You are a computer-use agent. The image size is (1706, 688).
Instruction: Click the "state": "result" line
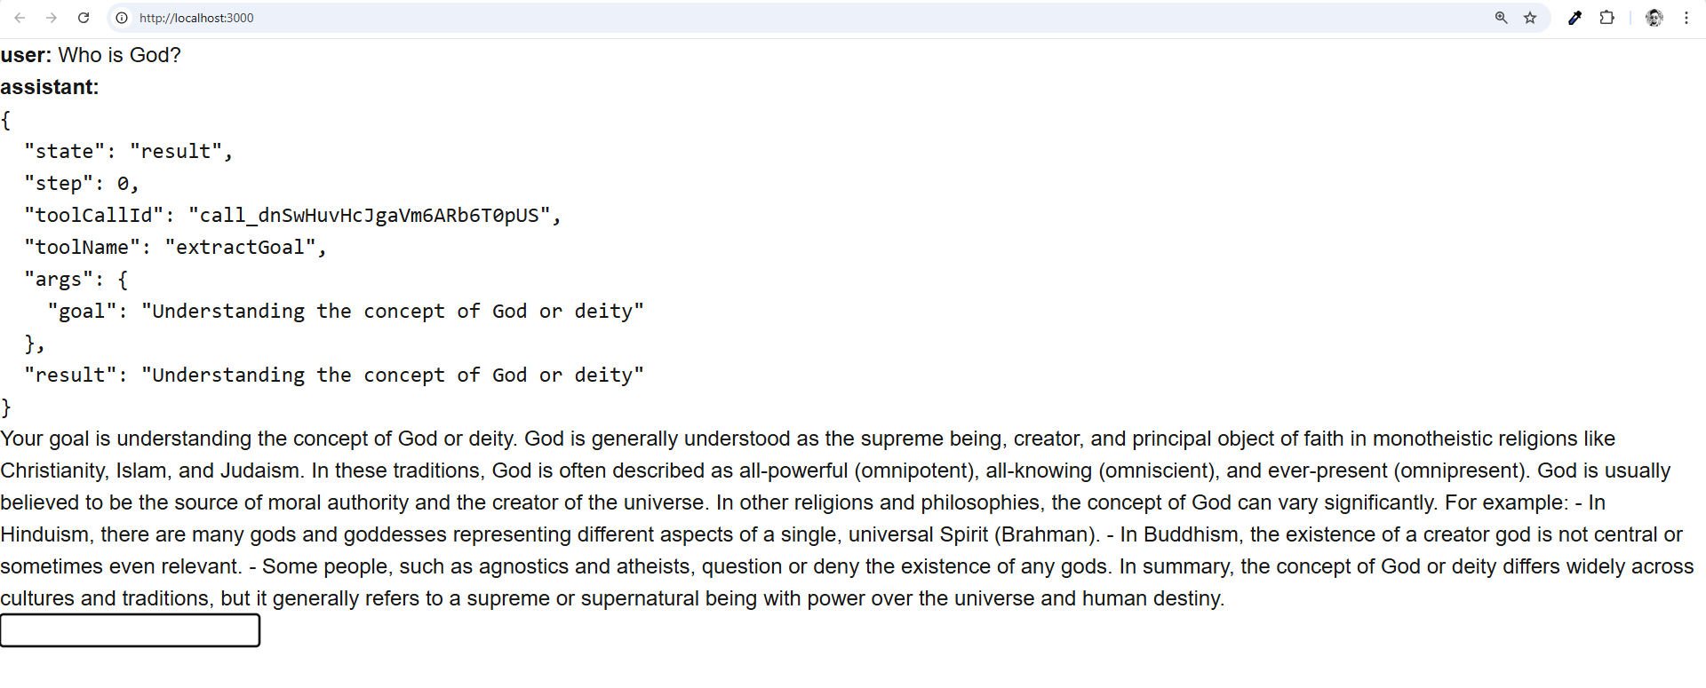click(129, 152)
